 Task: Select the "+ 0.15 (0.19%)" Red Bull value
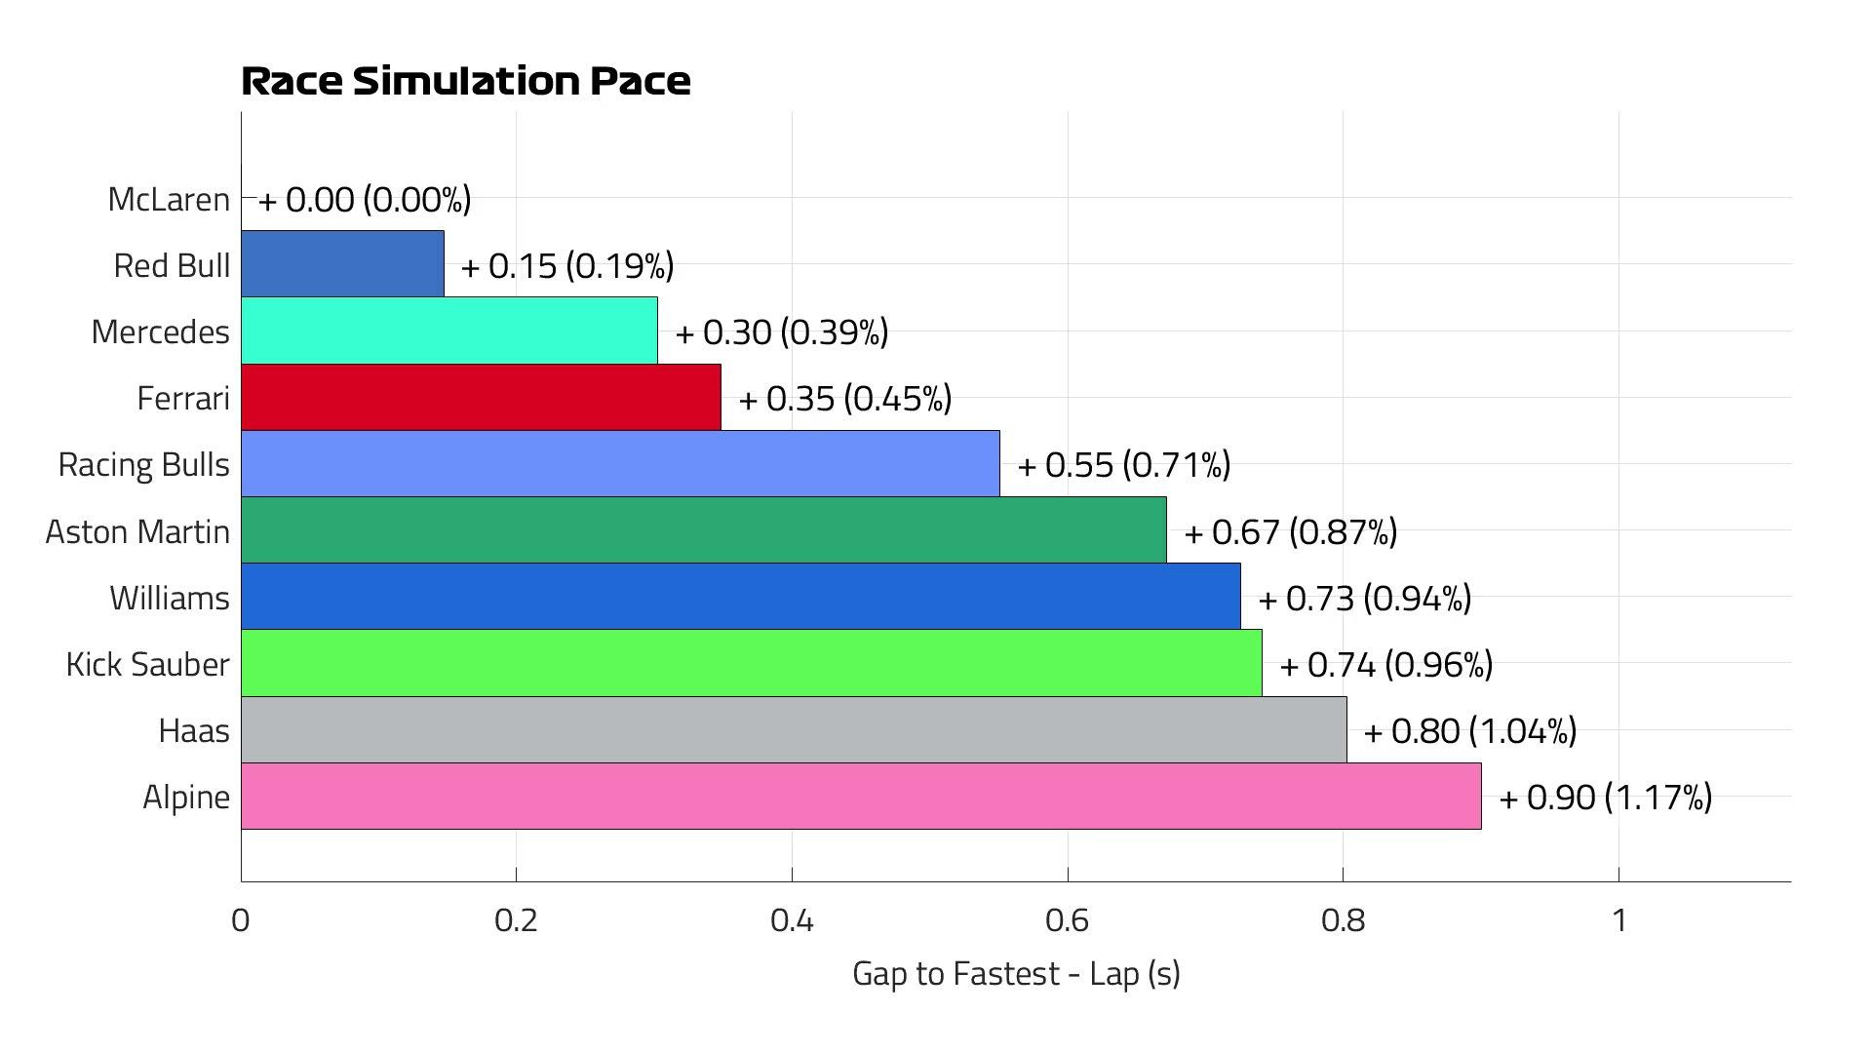[566, 265]
